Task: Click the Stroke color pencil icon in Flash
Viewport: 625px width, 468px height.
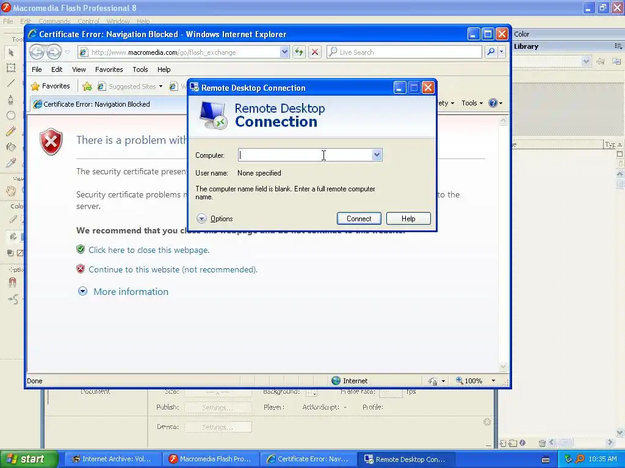Action: coord(13,219)
